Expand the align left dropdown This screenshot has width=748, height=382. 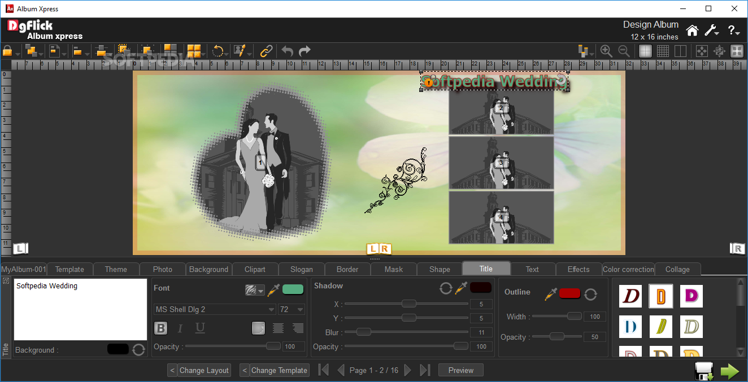click(87, 55)
